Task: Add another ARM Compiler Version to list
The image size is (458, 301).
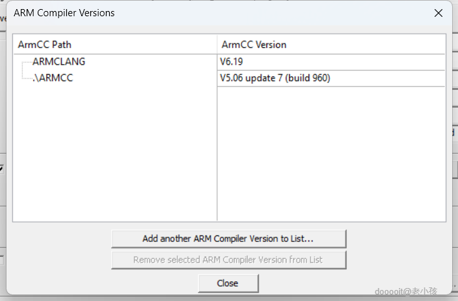Action: pos(228,239)
